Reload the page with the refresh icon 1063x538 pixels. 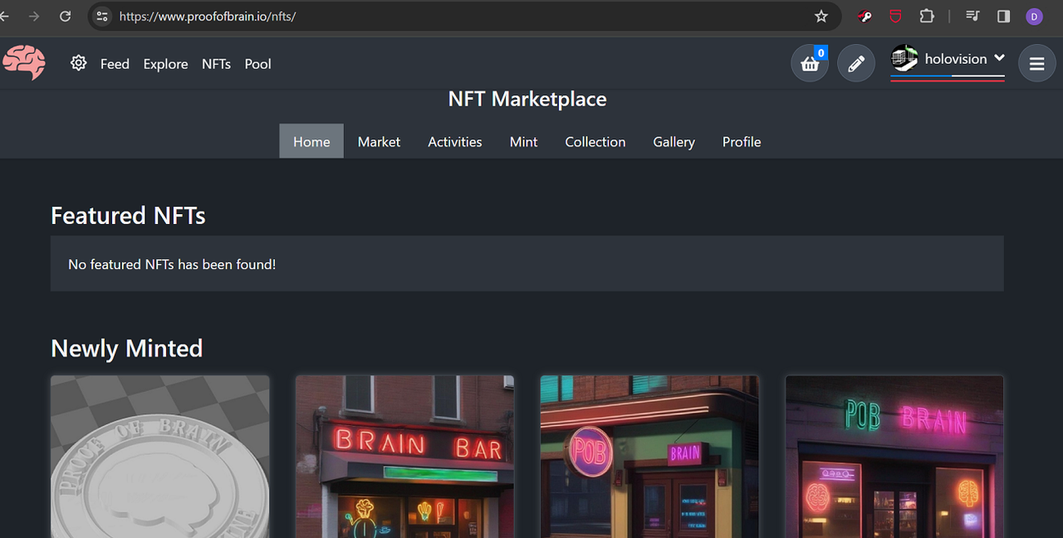(65, 16)
